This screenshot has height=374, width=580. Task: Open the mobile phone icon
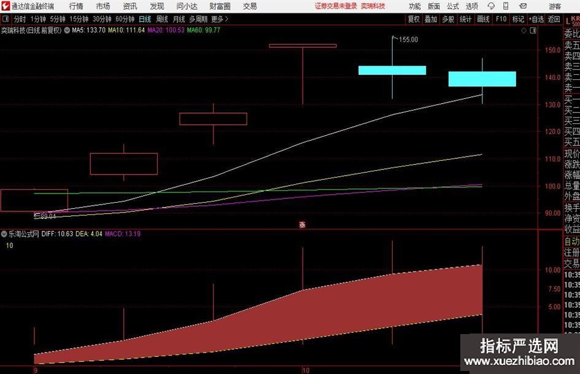coord(506,6)
